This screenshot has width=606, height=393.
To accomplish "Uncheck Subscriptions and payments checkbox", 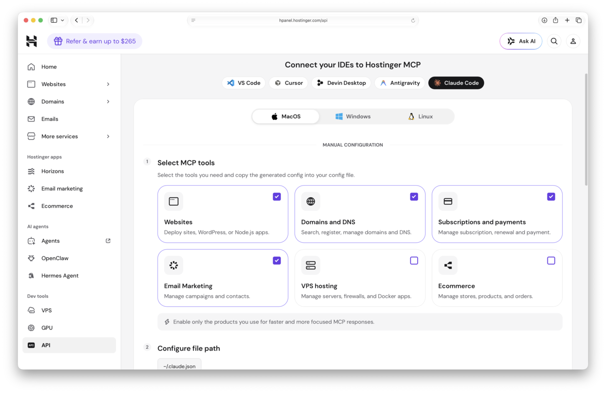I will [x=551, y=197].
